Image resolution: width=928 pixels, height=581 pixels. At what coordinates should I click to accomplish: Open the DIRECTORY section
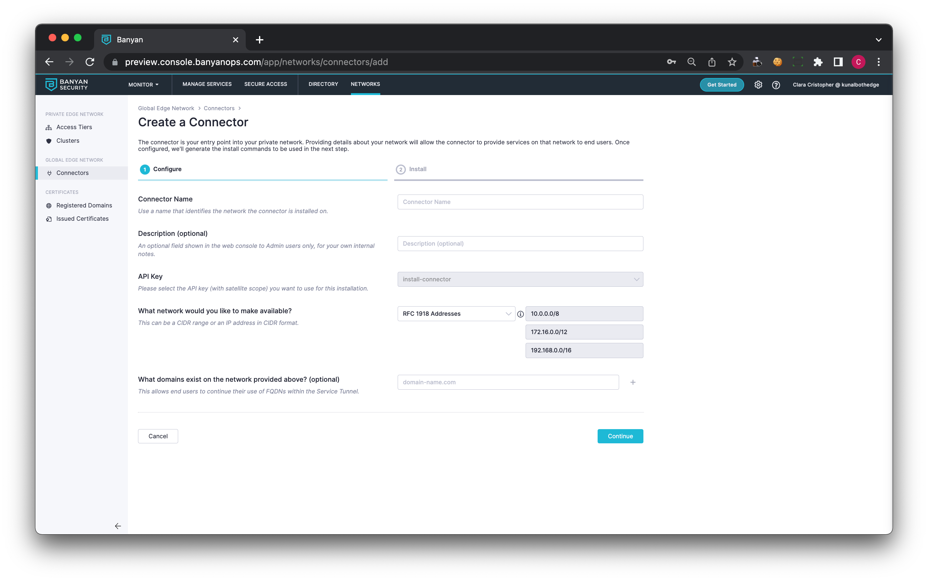[323, 84]
